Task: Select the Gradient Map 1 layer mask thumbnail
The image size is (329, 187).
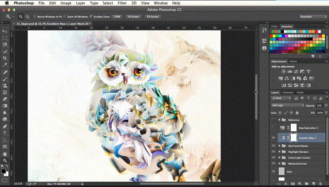Action: point(293,138)
